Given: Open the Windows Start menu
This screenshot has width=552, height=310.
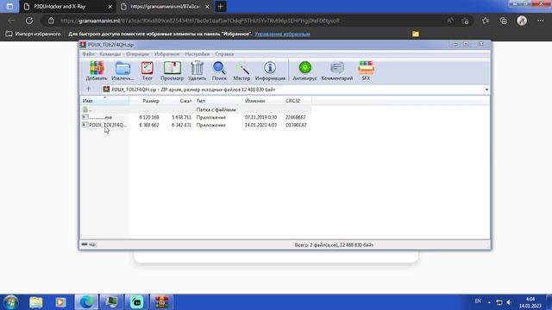Looking at the screenshot, I should click(10, 302).
